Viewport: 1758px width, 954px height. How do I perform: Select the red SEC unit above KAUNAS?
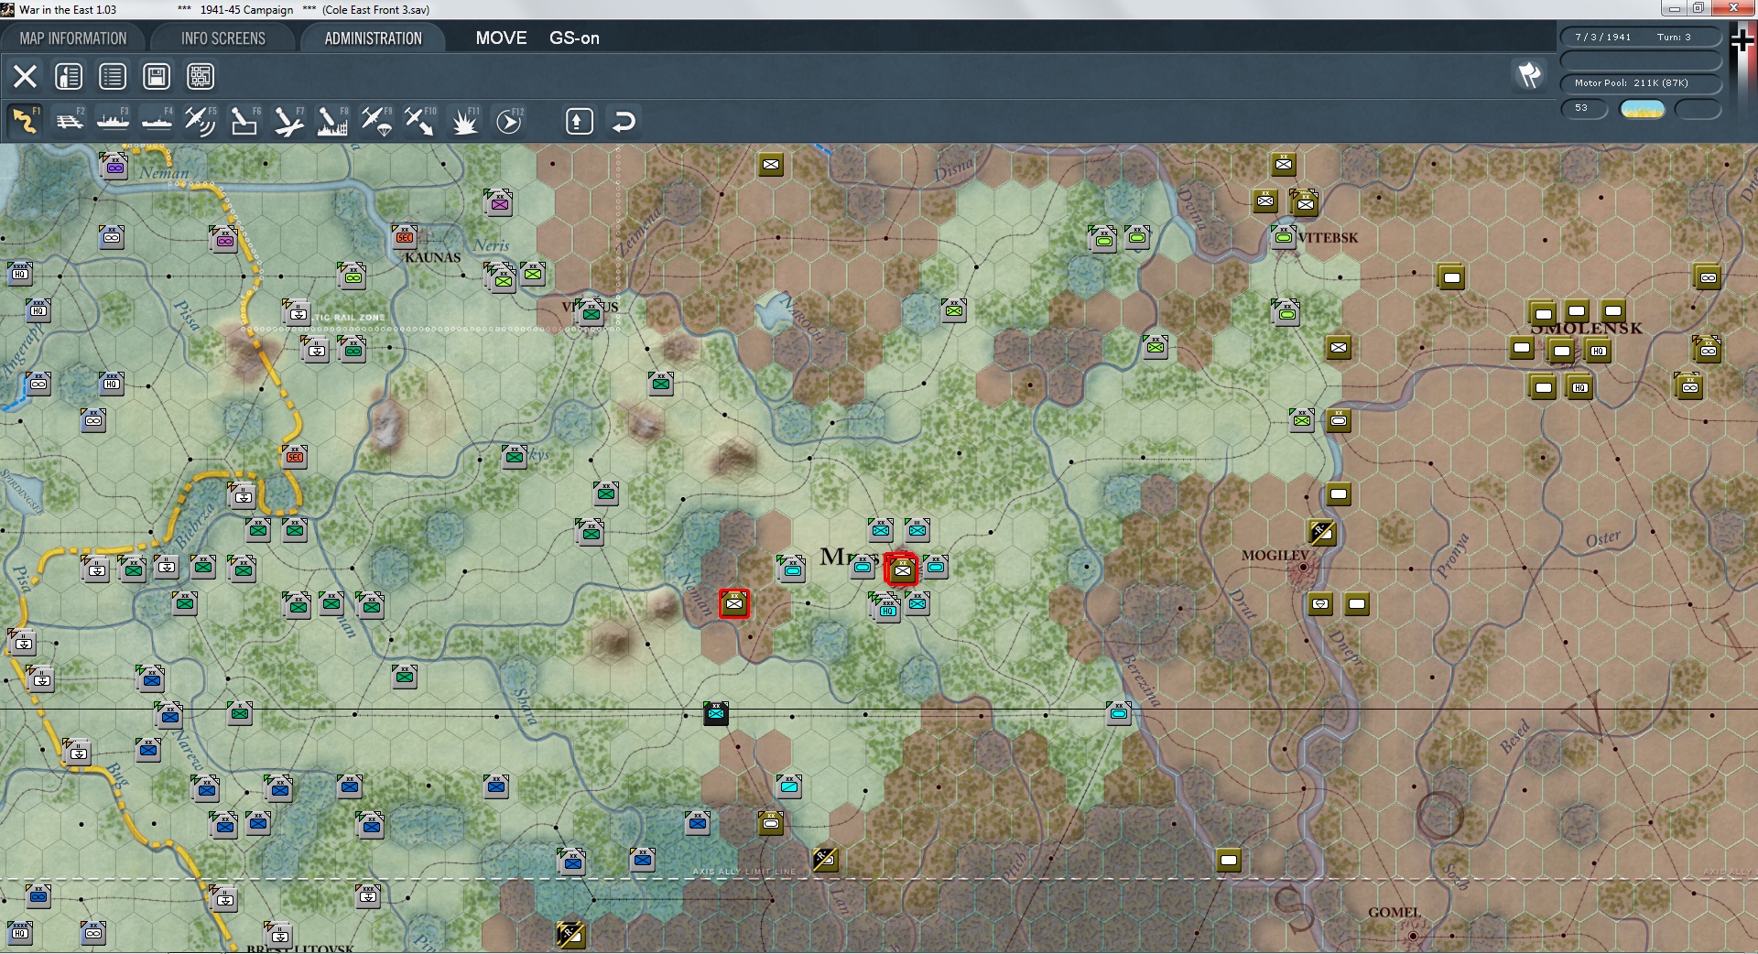[x=404, y=236]
